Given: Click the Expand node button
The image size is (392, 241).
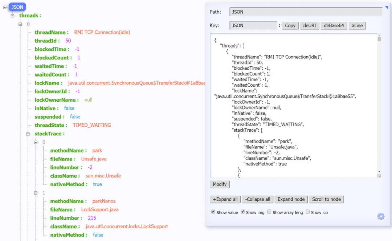Looking at the screenshot, I should pos(291,199).
